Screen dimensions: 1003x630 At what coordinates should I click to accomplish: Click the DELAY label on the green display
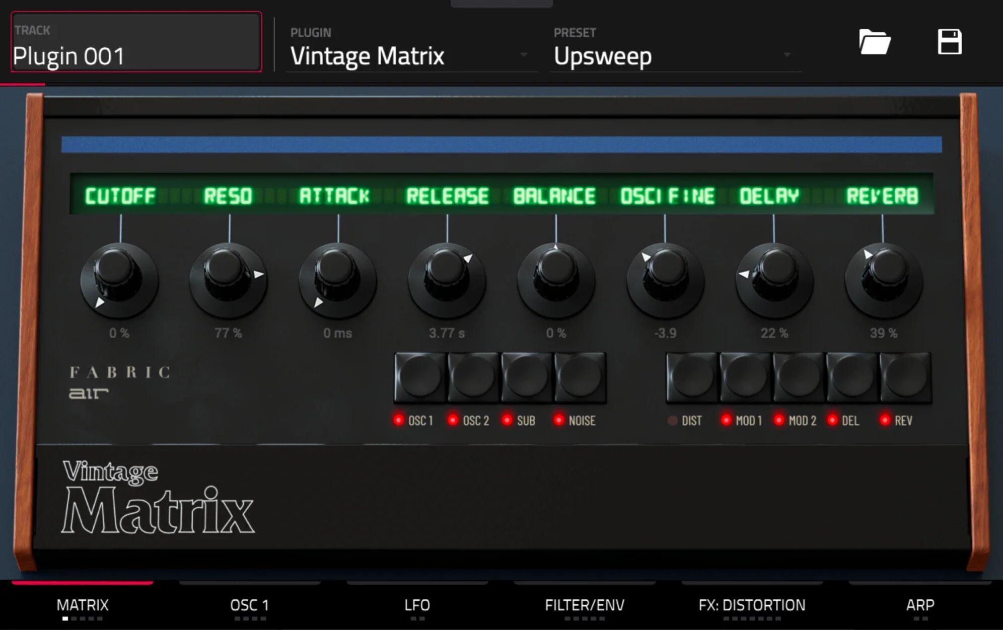[x=769, y=196]
